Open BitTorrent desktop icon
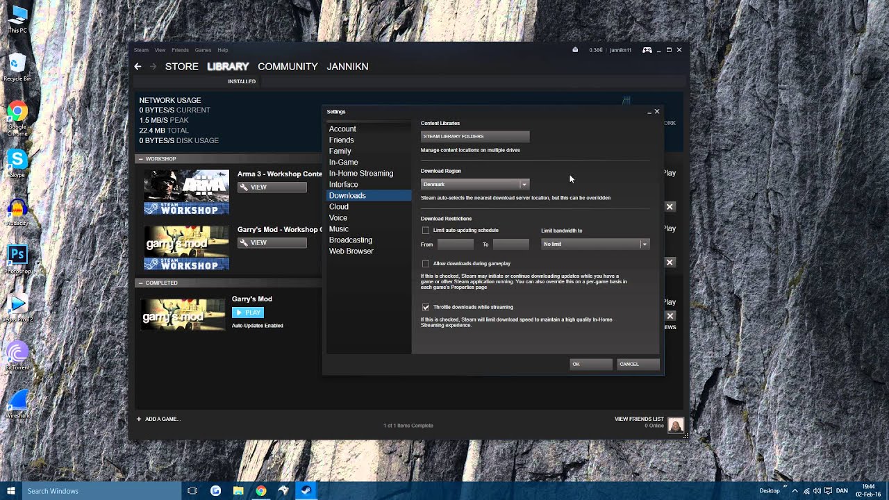 [17, 356]
